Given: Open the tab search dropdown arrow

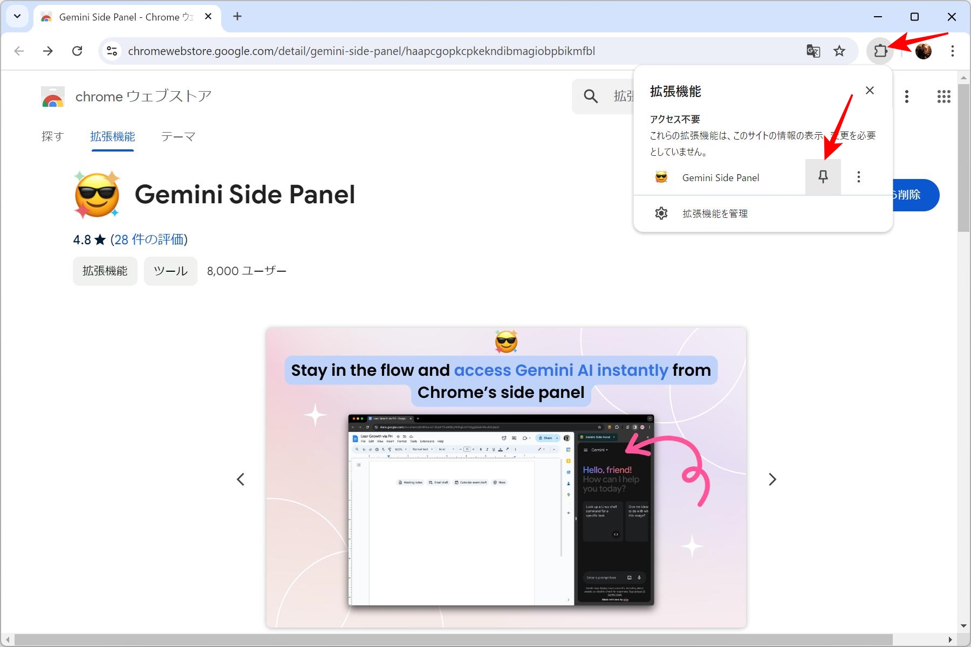Looking at the screenshot, I should click(x=17, y=17).
